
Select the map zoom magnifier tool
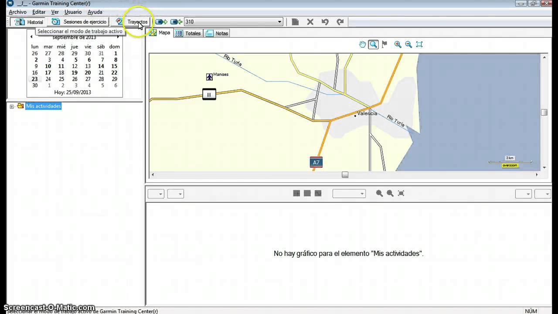click(374, 44)
